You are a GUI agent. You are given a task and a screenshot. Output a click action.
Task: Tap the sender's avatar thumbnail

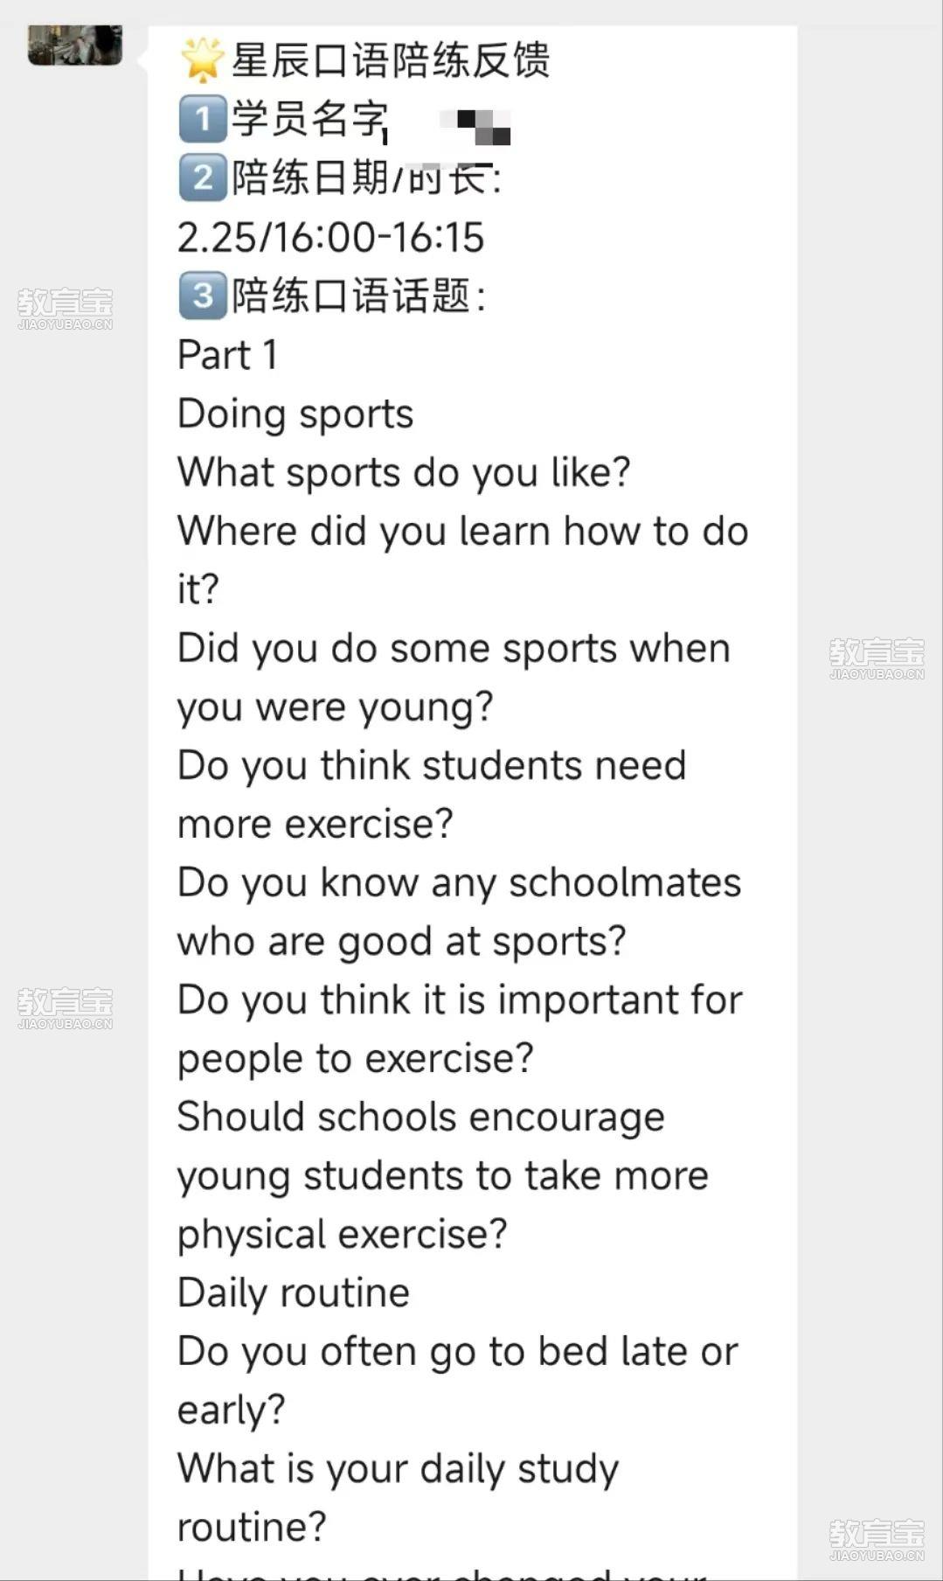pos(75,45)
